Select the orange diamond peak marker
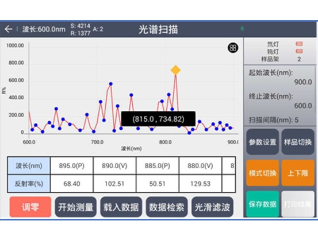The image size is (318, 240). point(175,70)
